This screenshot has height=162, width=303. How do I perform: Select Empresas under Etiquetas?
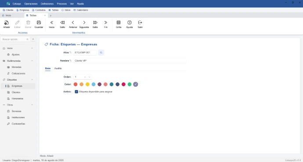pyautogui.click(x=18, y=86)
